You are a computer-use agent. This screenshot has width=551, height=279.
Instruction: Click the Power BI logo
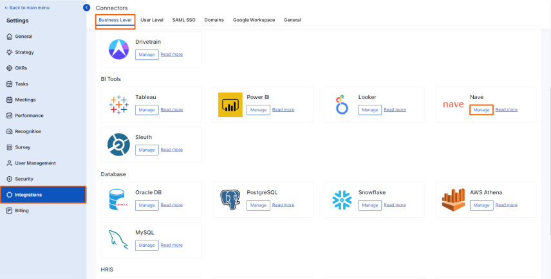point(230,105)
